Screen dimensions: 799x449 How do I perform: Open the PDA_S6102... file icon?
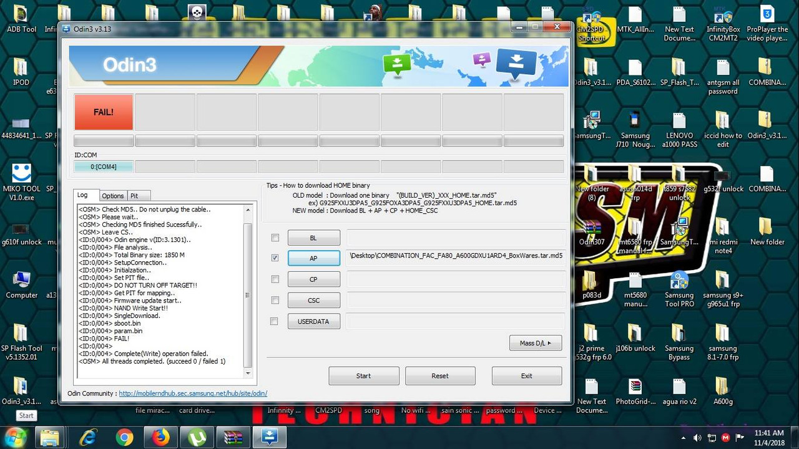click(x=635, y=72)
